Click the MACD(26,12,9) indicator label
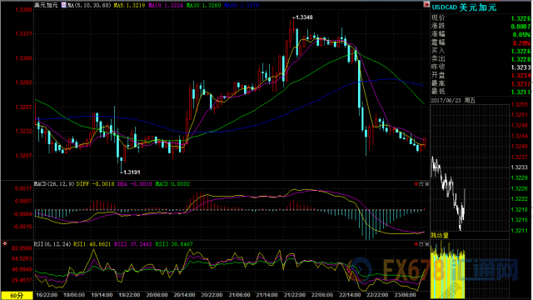Screen dimensions: 533x300 [54, 184]
